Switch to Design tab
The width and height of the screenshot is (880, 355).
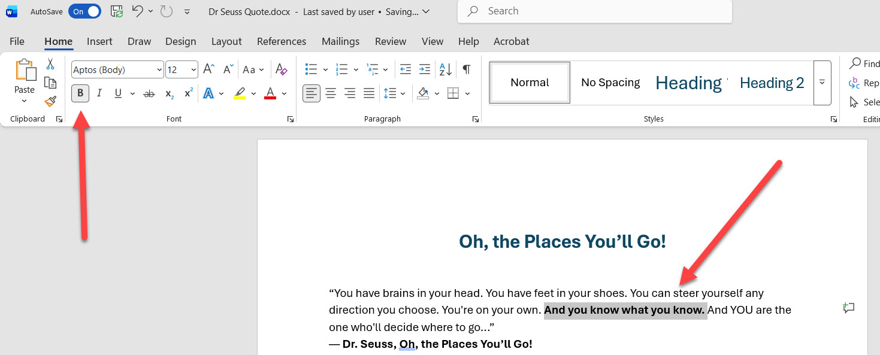[181, 41]
